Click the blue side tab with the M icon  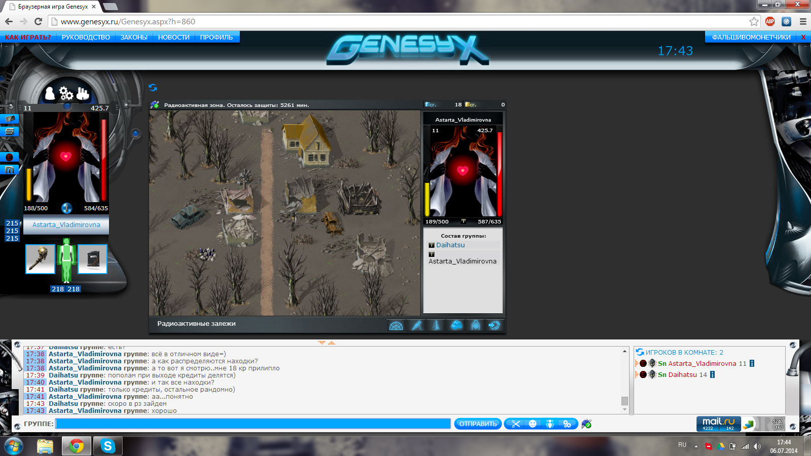click(x=10, y=170)
